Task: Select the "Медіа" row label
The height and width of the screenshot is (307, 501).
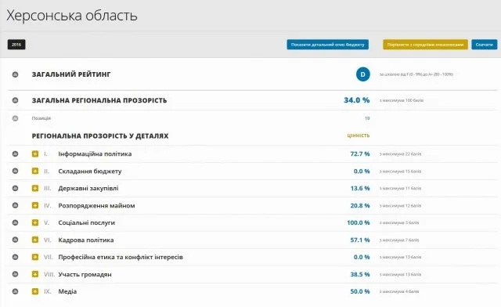Action: pos(67,291)
